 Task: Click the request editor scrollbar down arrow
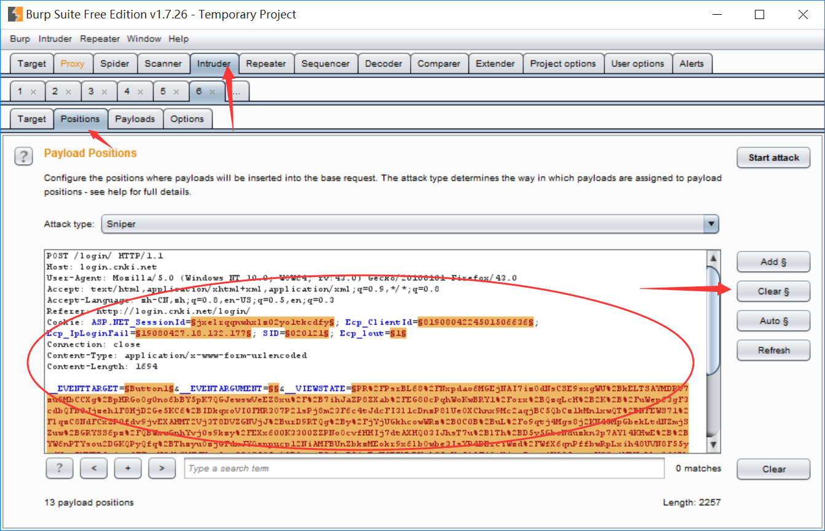713,444
